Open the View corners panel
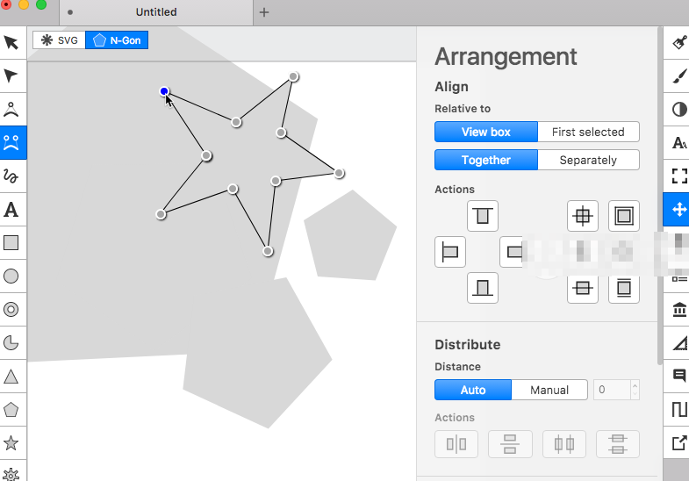 [x=678, y=176]
